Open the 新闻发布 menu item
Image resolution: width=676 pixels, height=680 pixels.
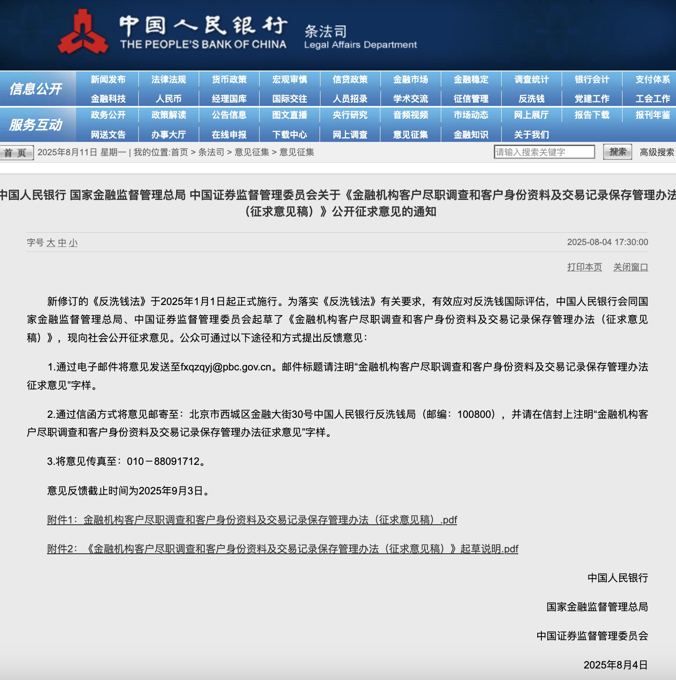108,79
